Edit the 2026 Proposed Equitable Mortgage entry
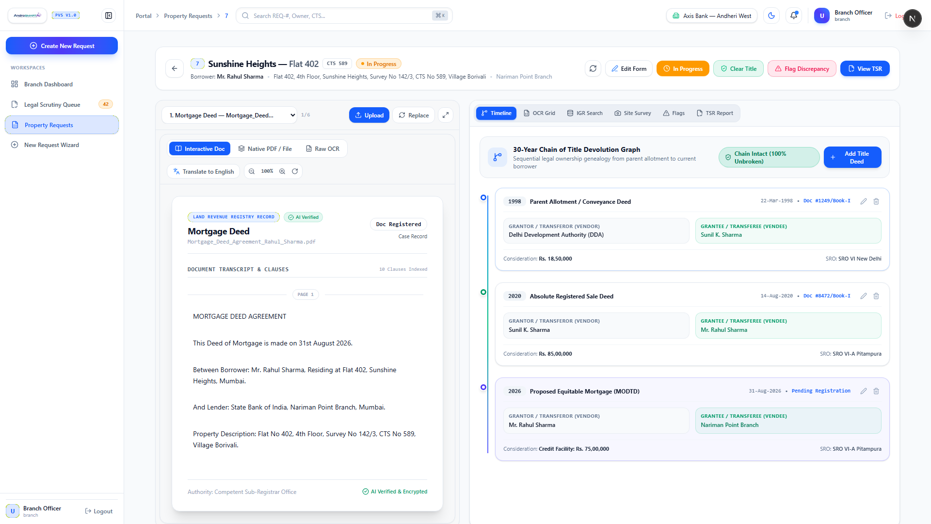The width and height of the screenshot is (931, 524). (864, 391)
